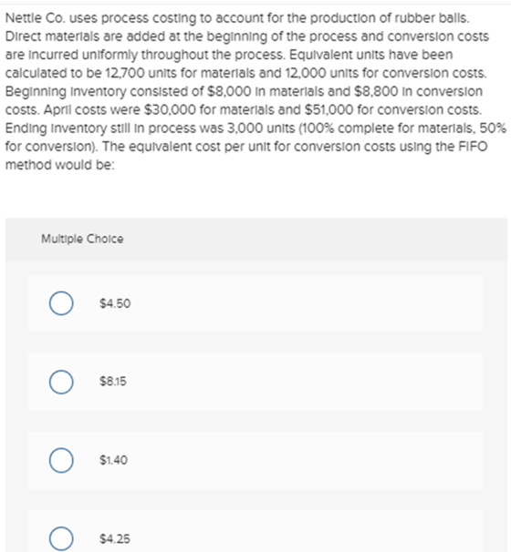Click the "Multiple Choice" heading text
Image resolution: width=511 pixels, height=552 pixels.
pos(82,239)
